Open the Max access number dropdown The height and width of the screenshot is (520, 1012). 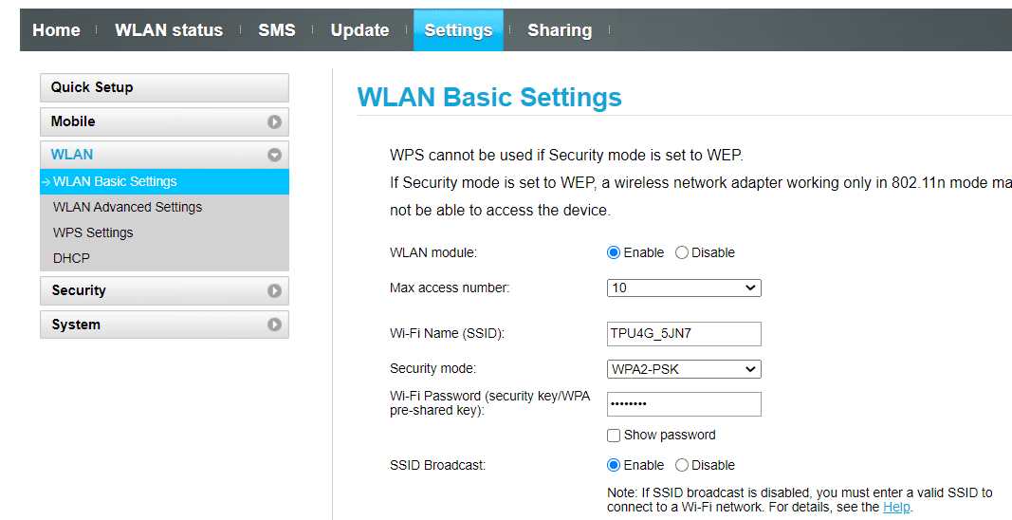[x=684, y=288]
